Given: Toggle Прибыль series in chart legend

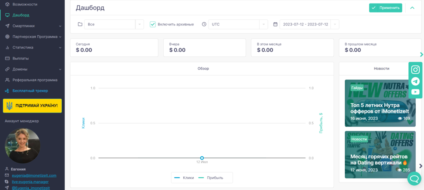Looking at the screenshot, I should pyautogui.click(x=211, y=177).
